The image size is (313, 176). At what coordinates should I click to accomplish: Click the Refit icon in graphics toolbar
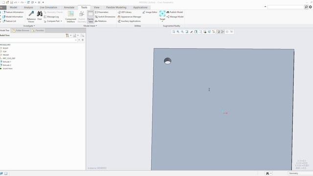[174, 32]
